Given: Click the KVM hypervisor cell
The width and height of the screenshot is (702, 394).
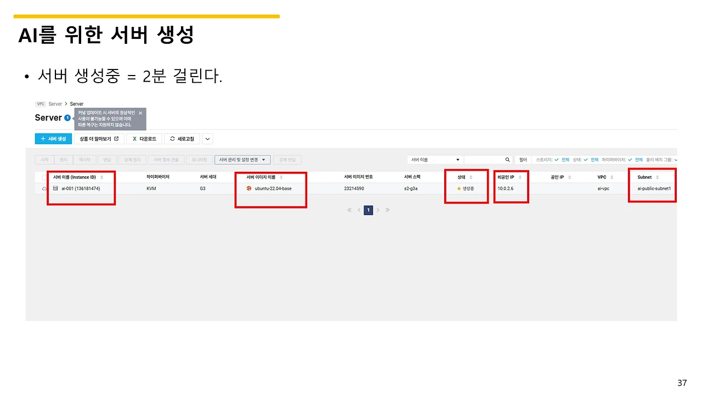Looking at the screenshot, I should [151, 188].
